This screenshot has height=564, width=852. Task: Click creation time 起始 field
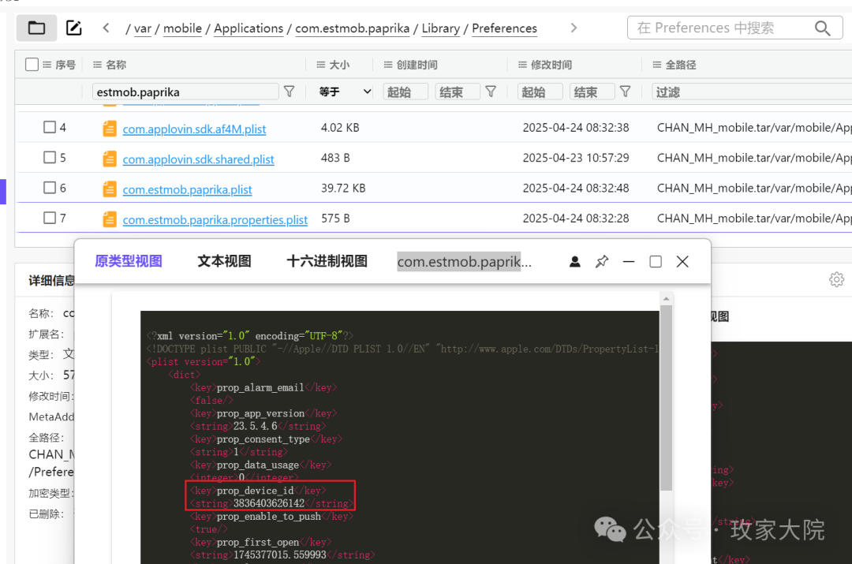tap(405, 92)
